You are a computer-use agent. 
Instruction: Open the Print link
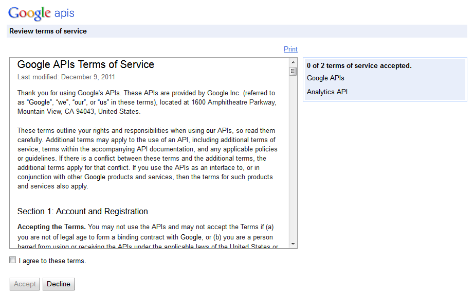(x=290, y=49)
